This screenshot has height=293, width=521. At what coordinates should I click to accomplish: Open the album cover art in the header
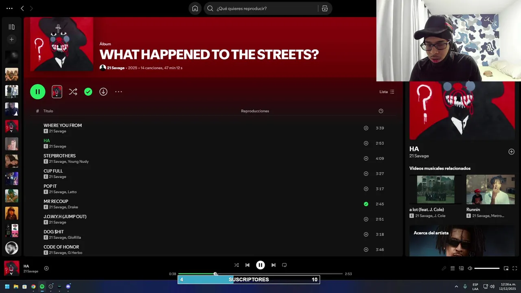pyautogui.click(x=61, y=44)
